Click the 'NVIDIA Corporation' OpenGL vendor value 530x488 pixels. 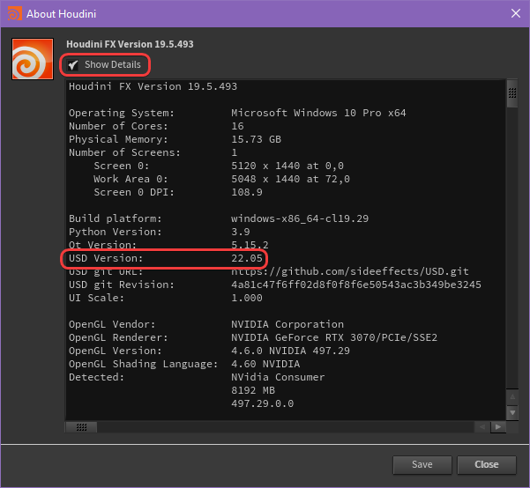pyautogui.click(x=287, y=324)
